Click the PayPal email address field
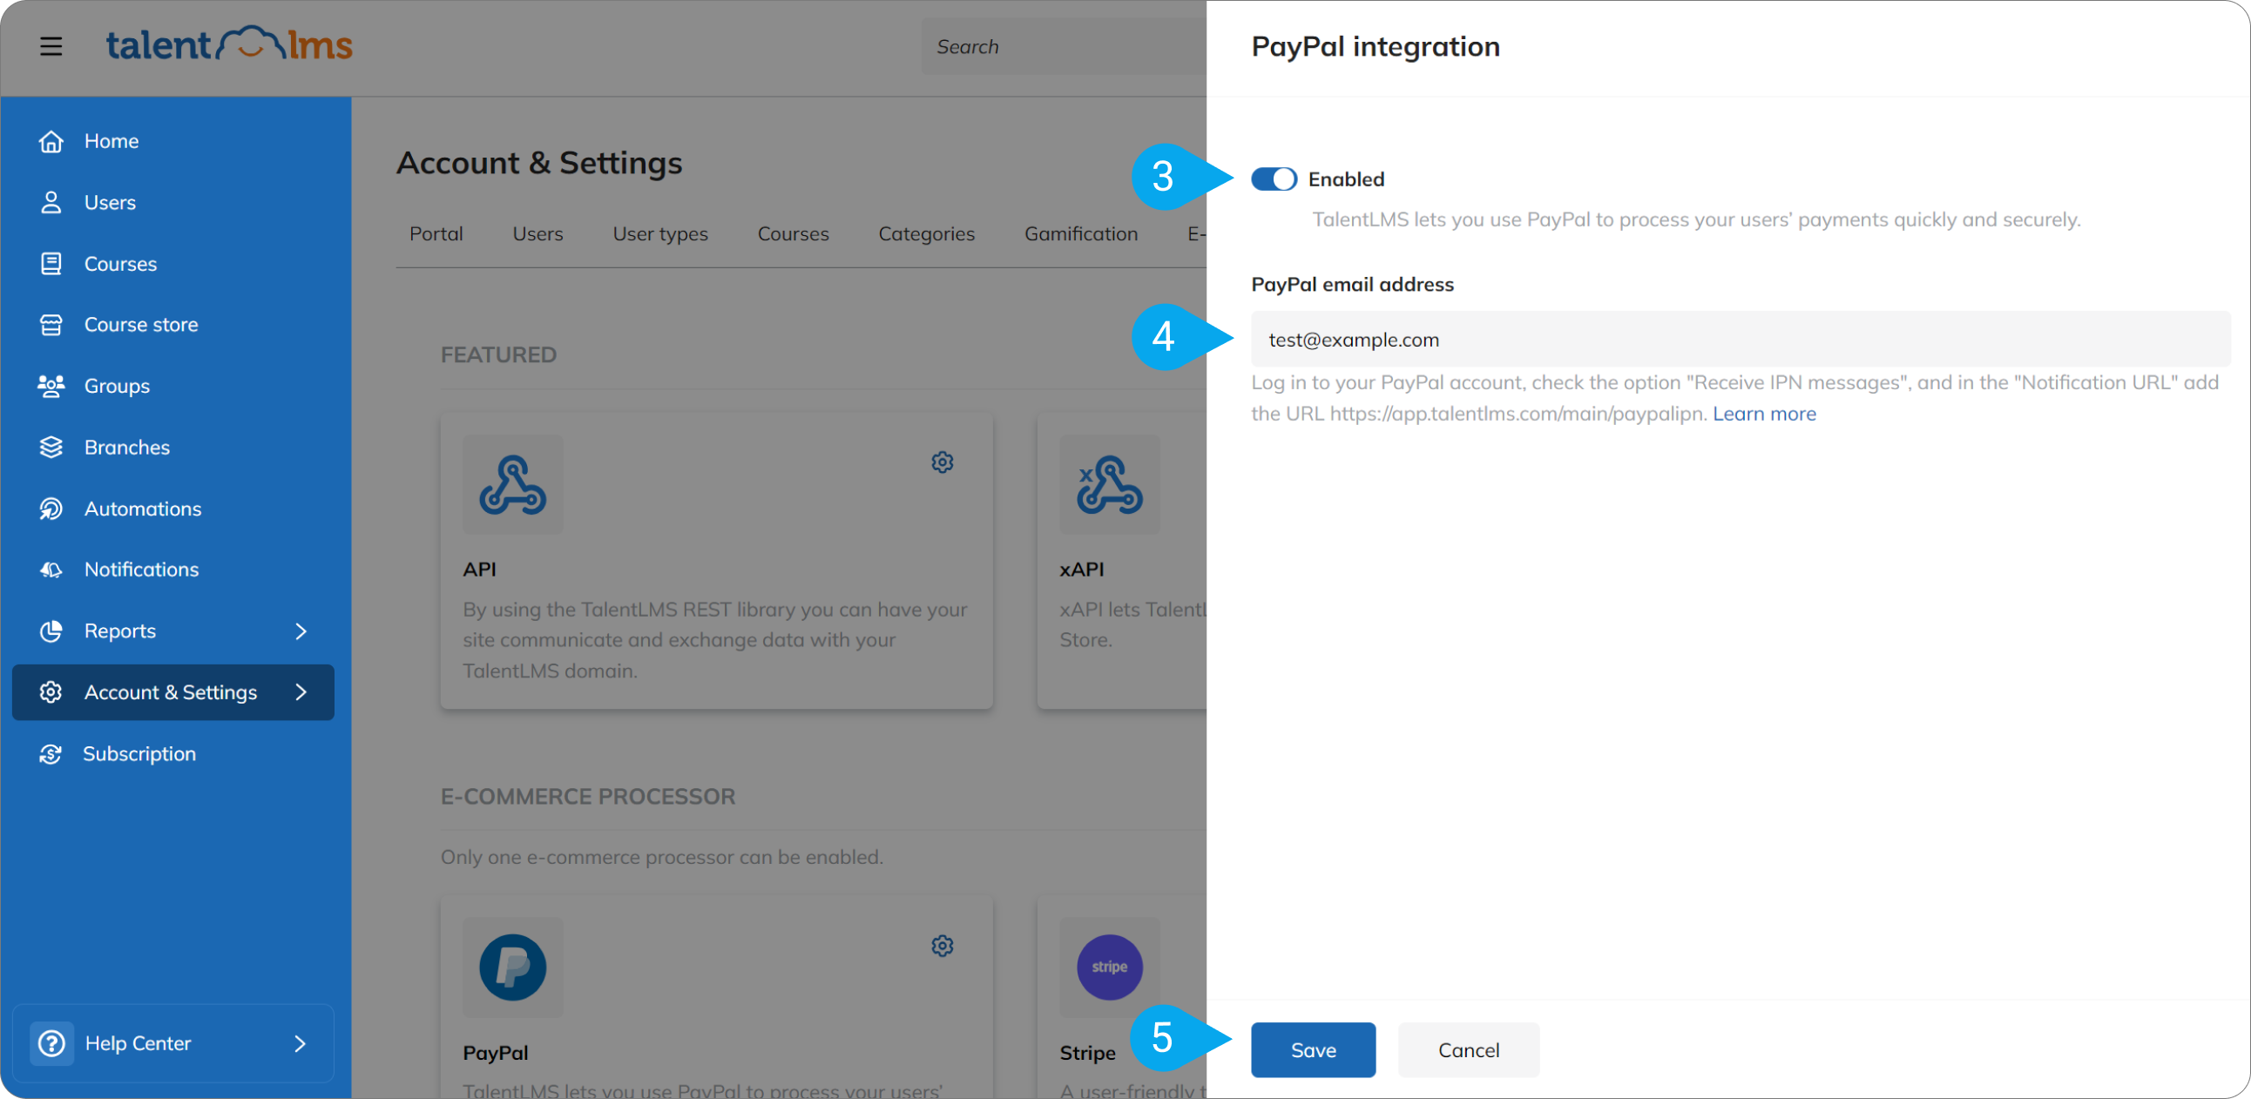This screenshot has width=2251, height=1099. click(1740, 339)
